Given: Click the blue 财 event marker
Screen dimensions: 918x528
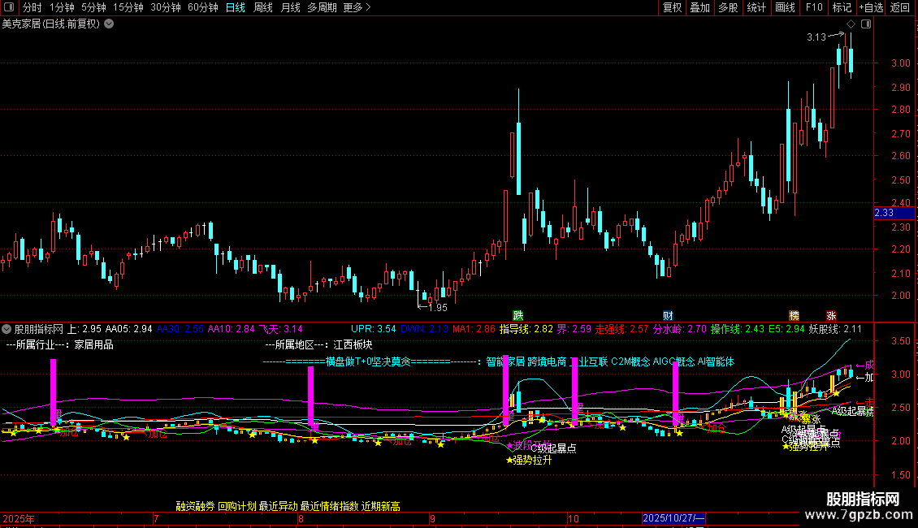Looking at the screenshot, I should [668, 316].
